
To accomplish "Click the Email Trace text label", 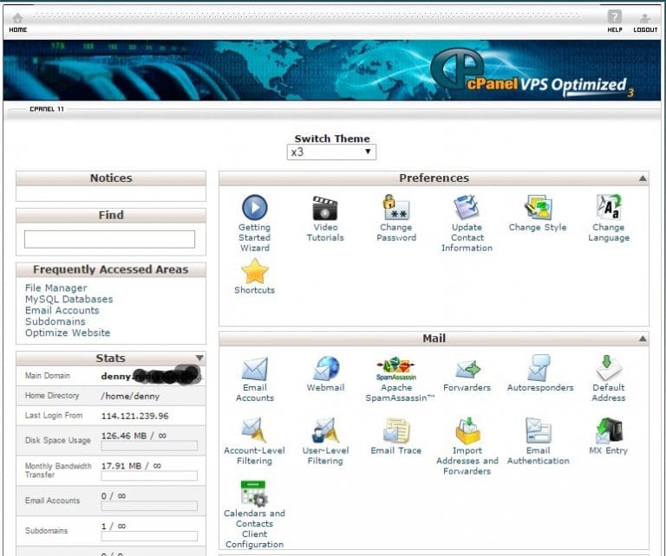I will 395,450.
